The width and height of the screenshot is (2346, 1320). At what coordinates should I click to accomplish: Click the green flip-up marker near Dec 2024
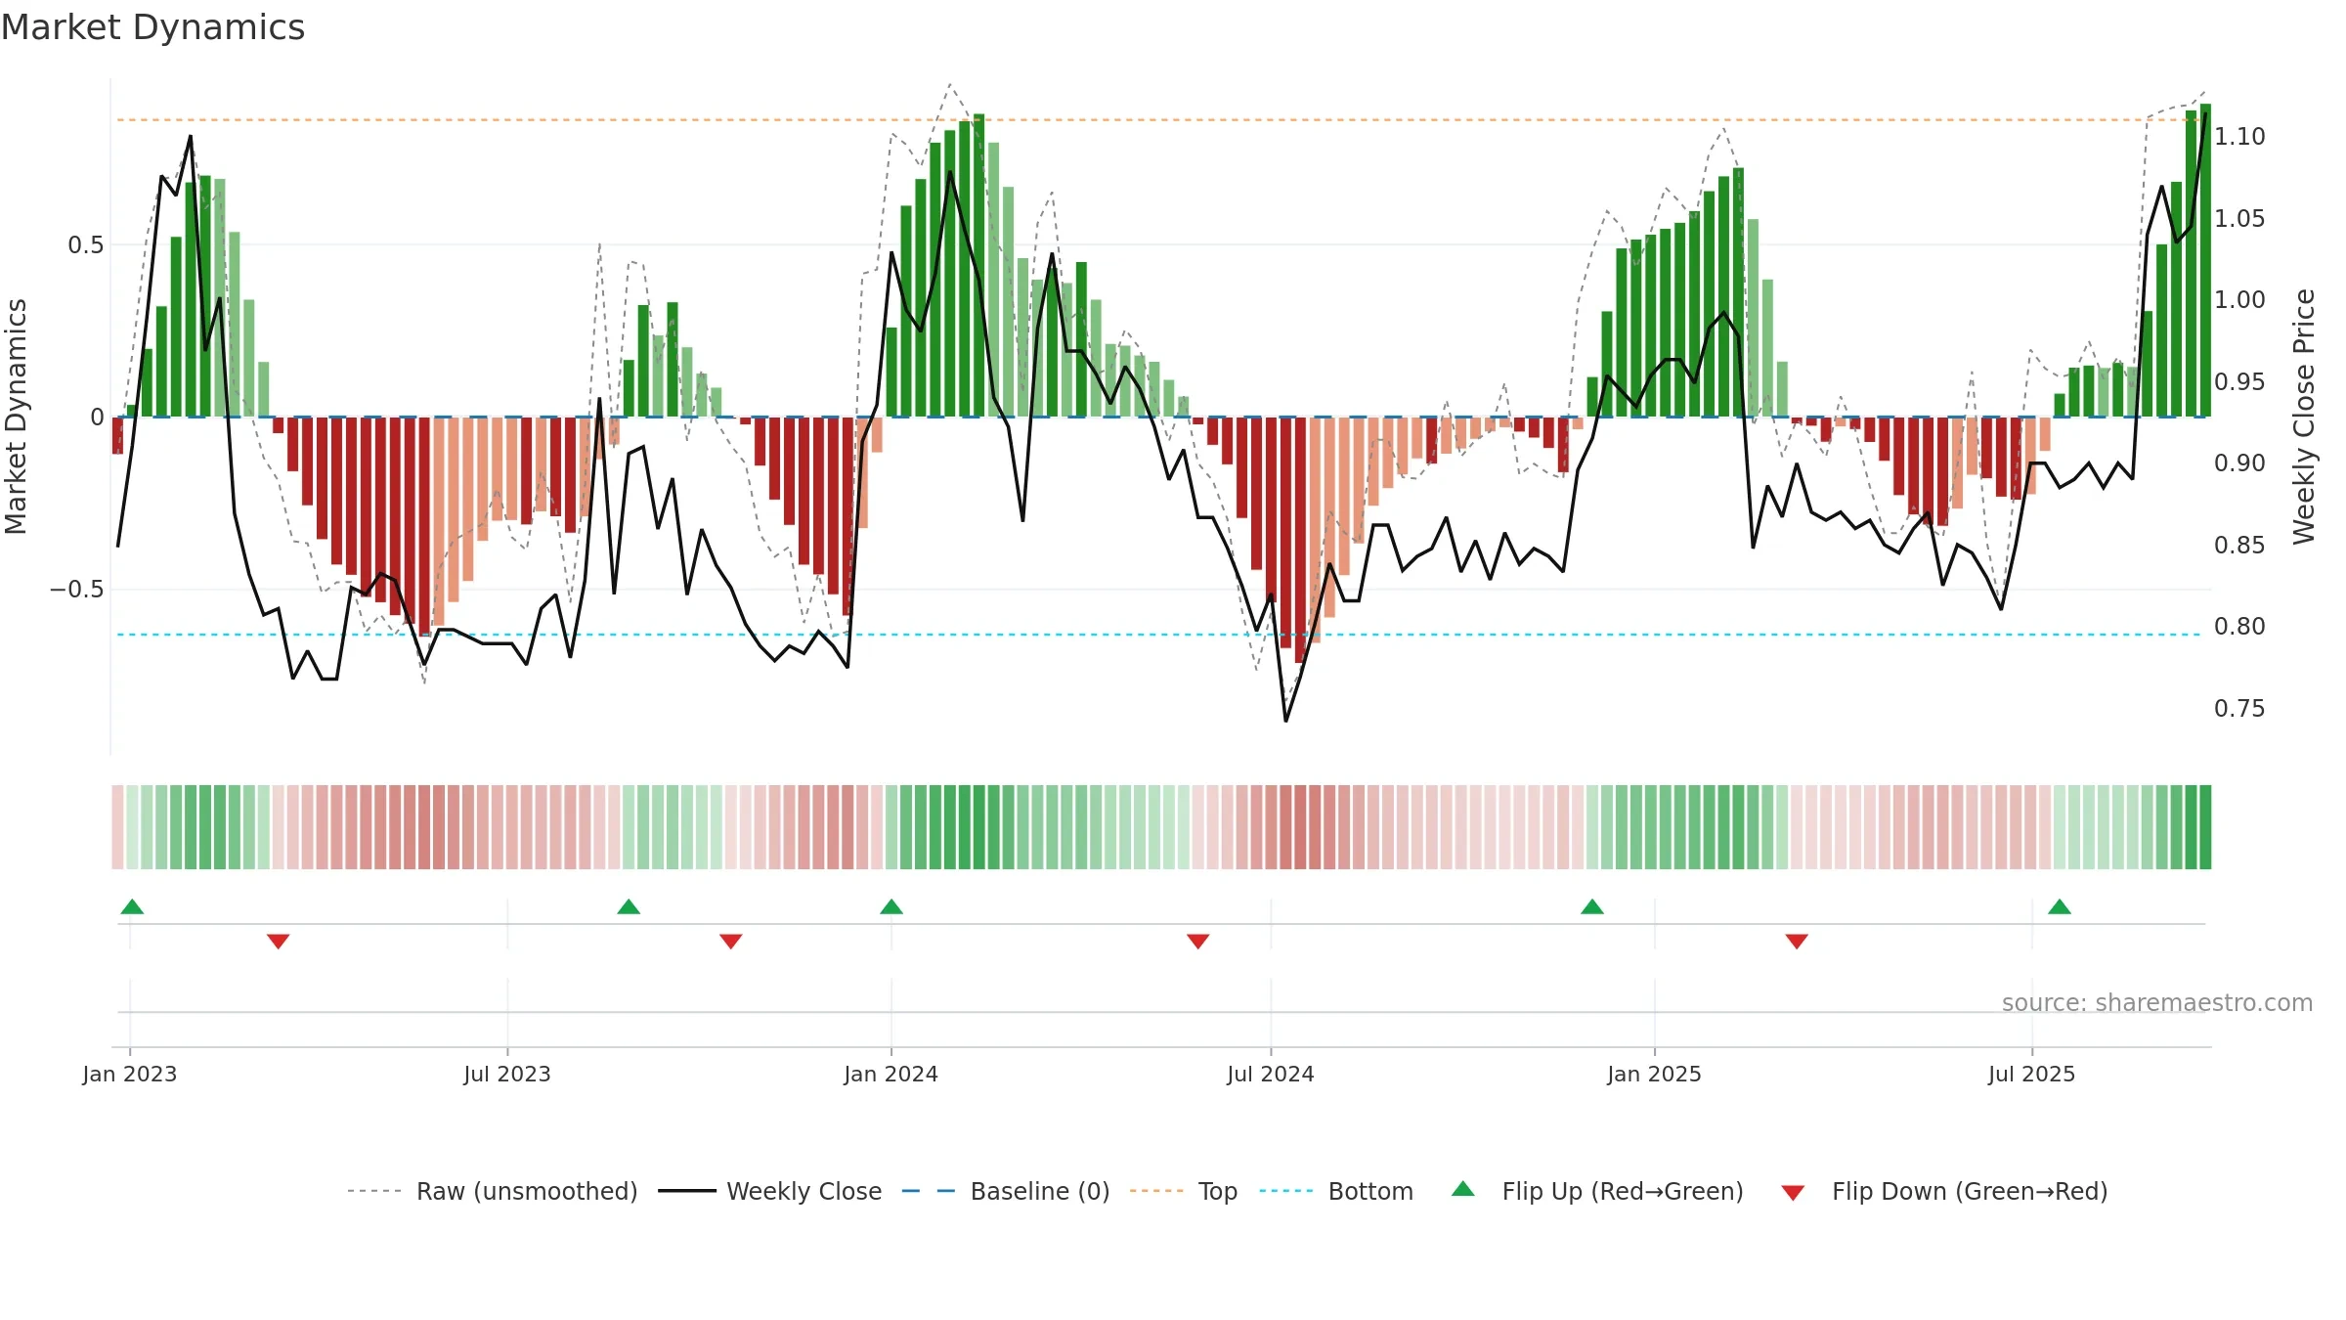(x=1592, y=906)
